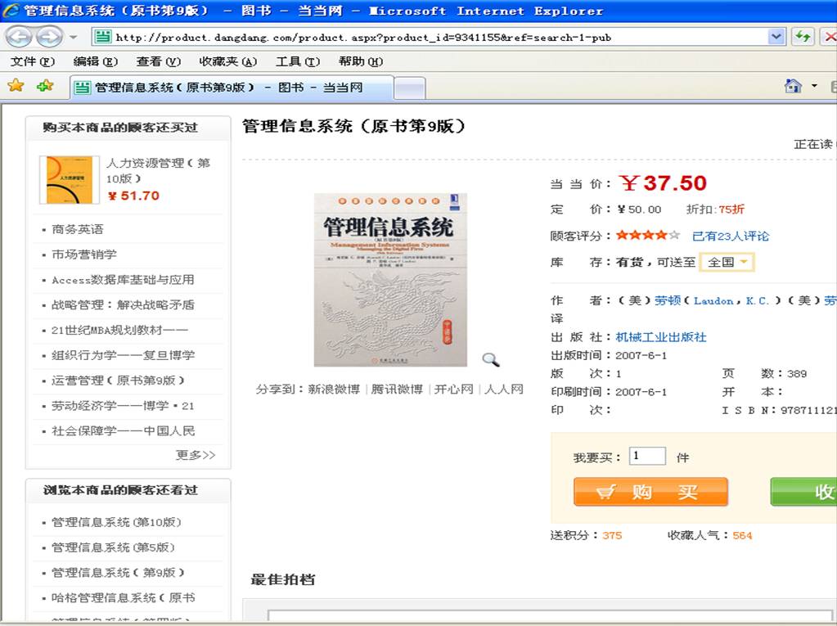Image resolution: width=837 pixels, height=626 pixels.
Task: Open the 哈格管理信息系统（原书 link
Action: (123, 597)
